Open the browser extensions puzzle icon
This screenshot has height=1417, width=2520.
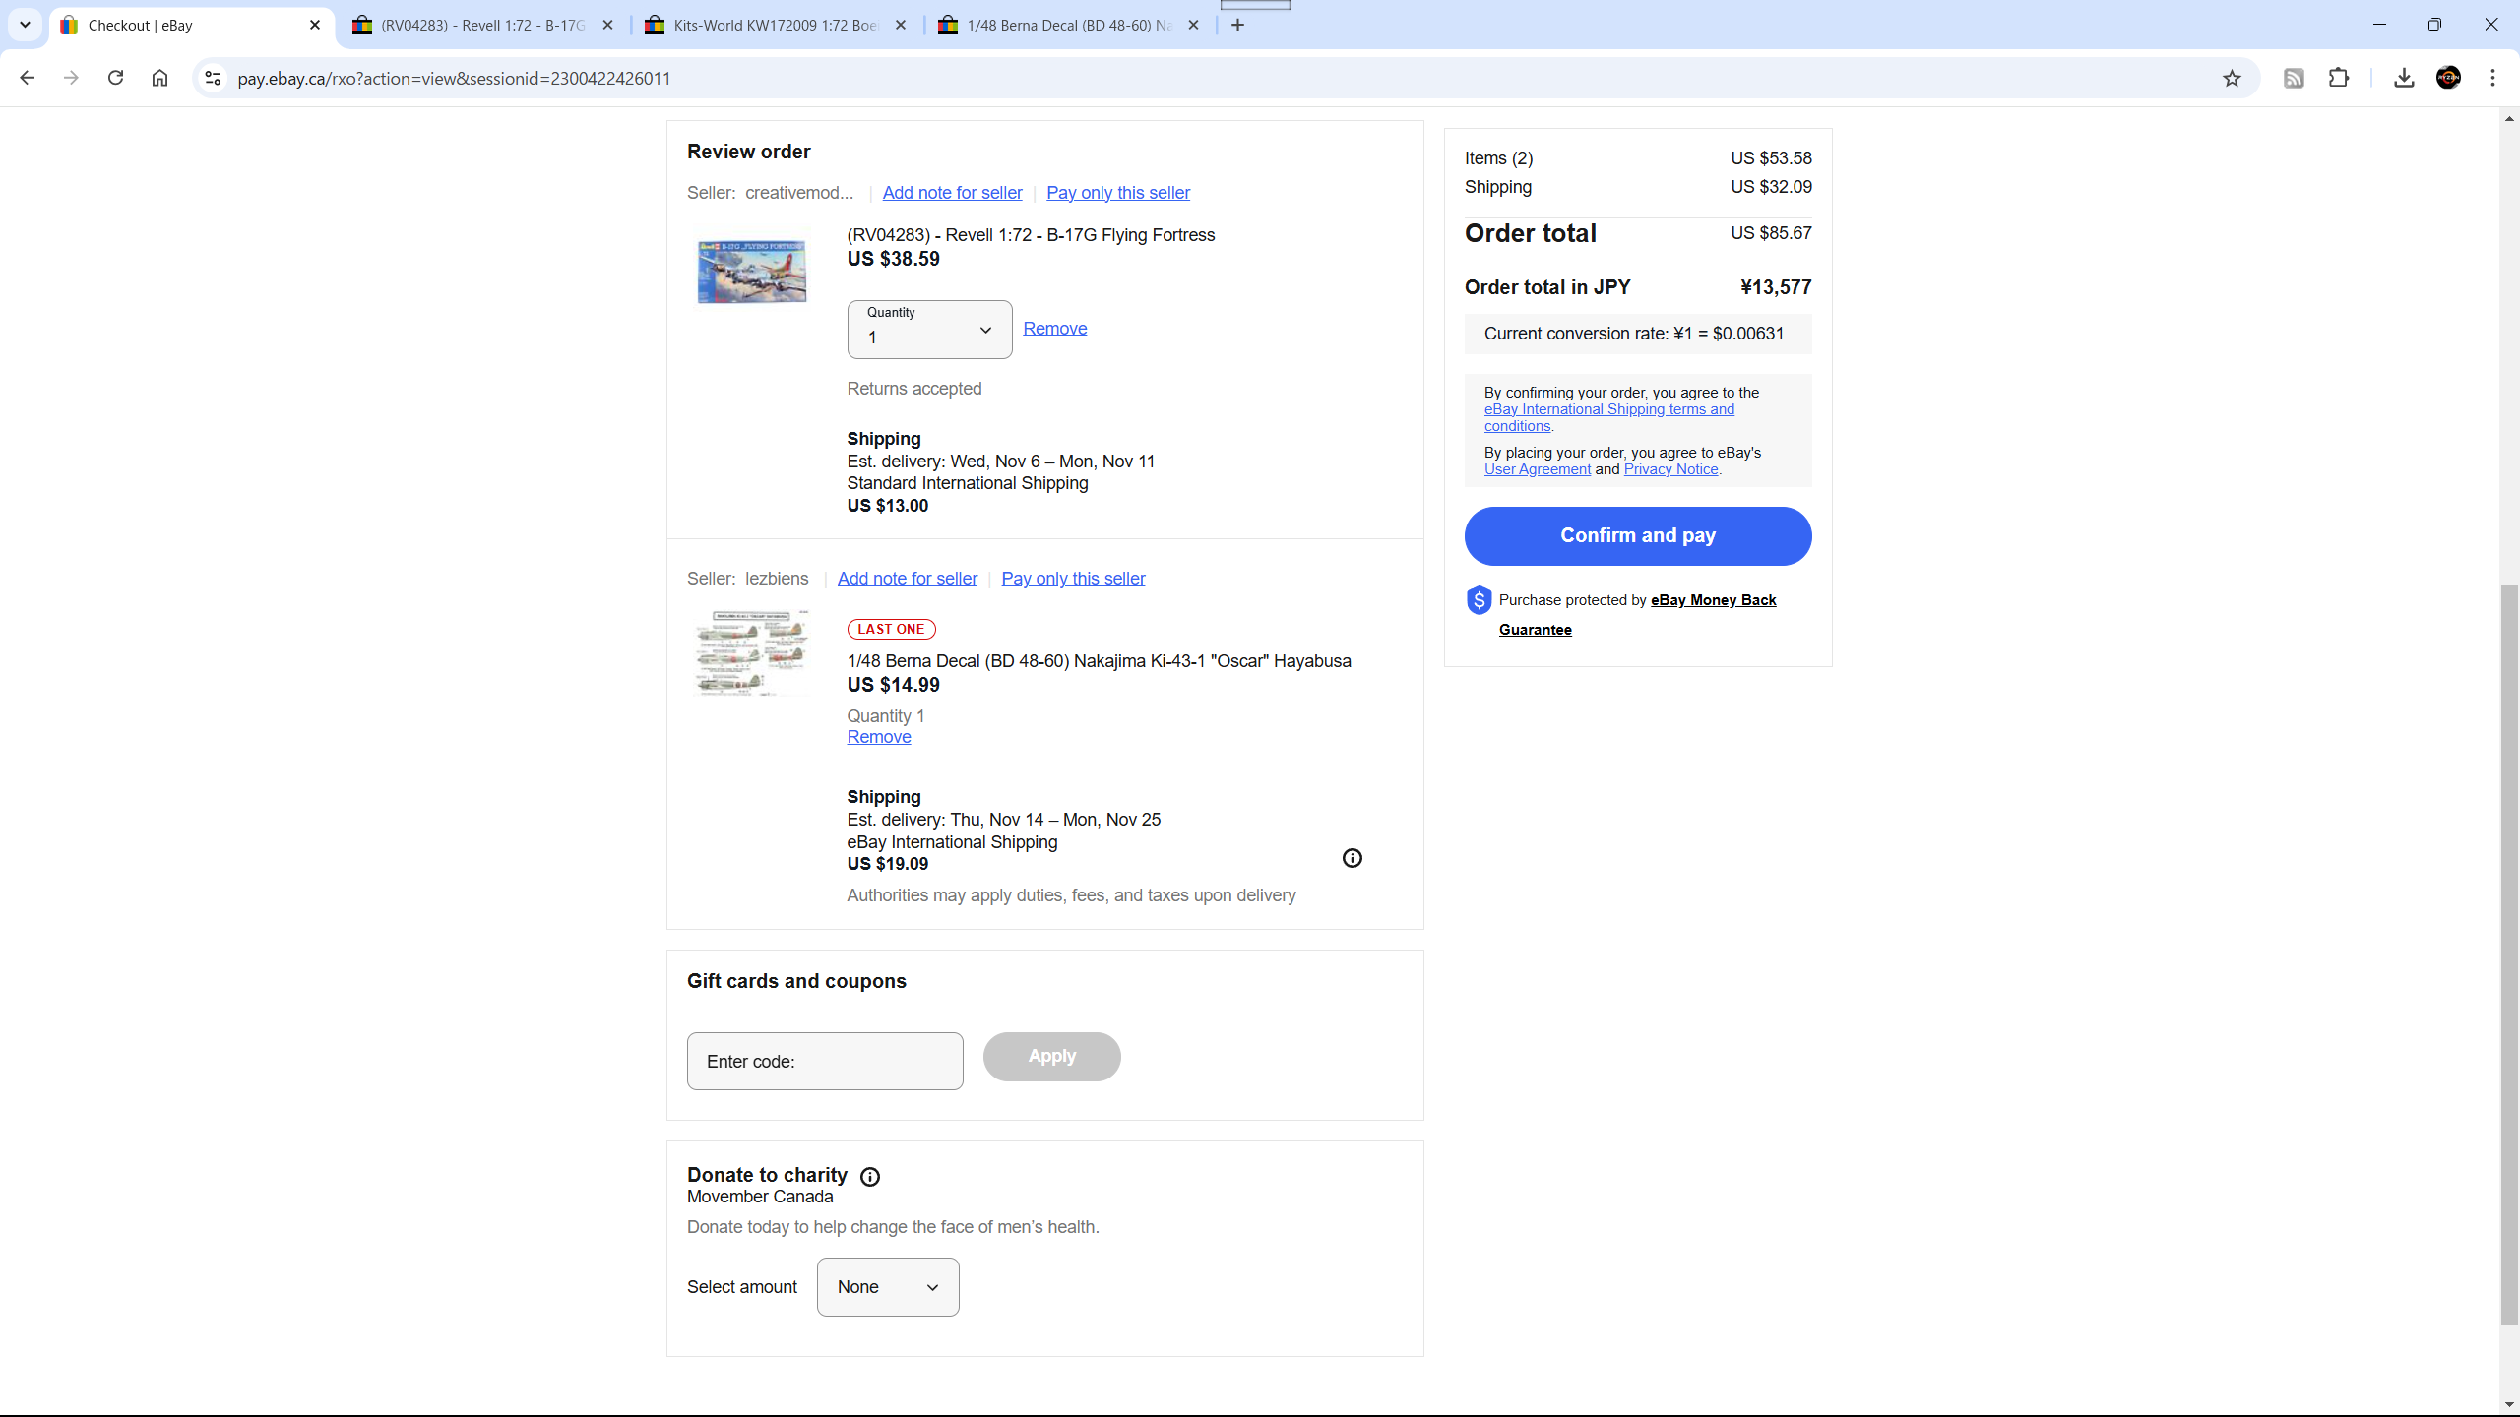click(2339, 78)
